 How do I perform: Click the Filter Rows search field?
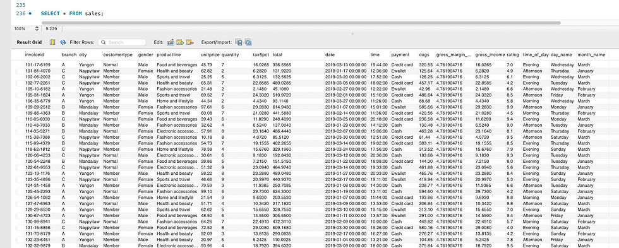click(x=122, y=42)
